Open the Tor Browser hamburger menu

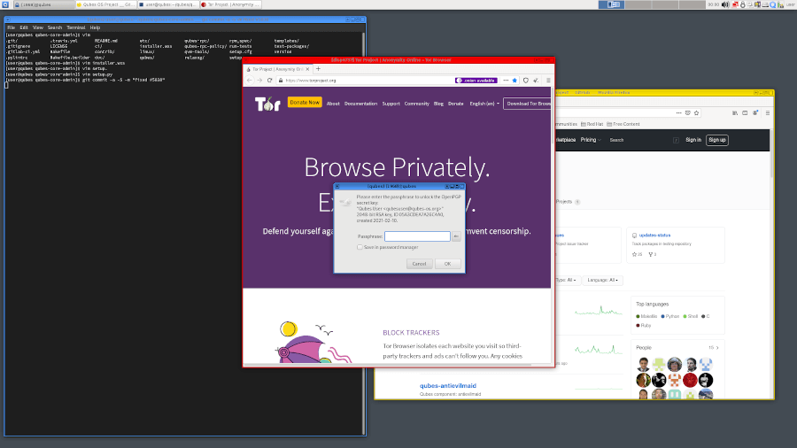click(x=548, y=81)
